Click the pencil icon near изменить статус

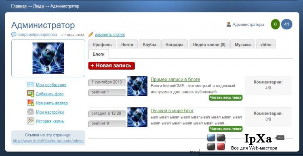tap(91, 34)
